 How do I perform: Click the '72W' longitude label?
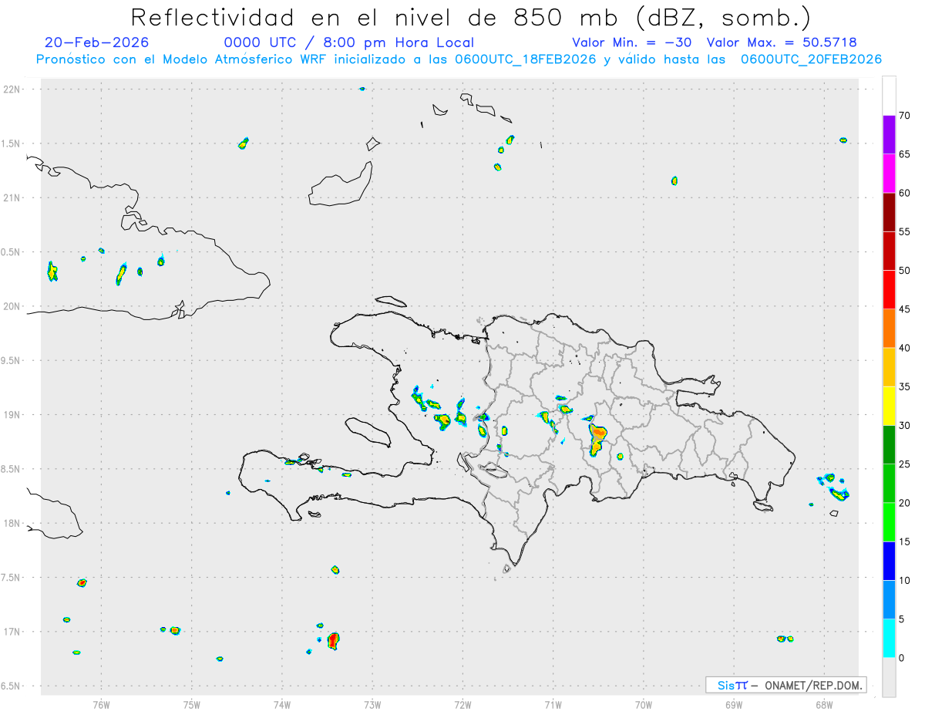coord(462,704)
